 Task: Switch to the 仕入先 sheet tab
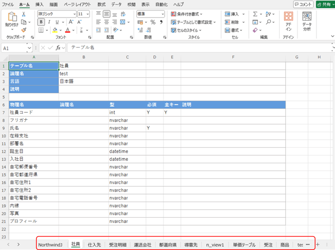tap(94, 245)
